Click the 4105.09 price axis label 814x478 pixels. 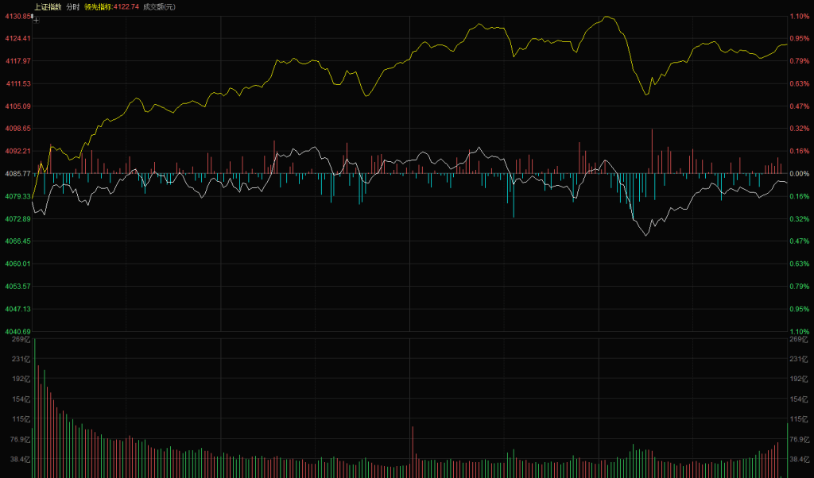click(16, 106)
